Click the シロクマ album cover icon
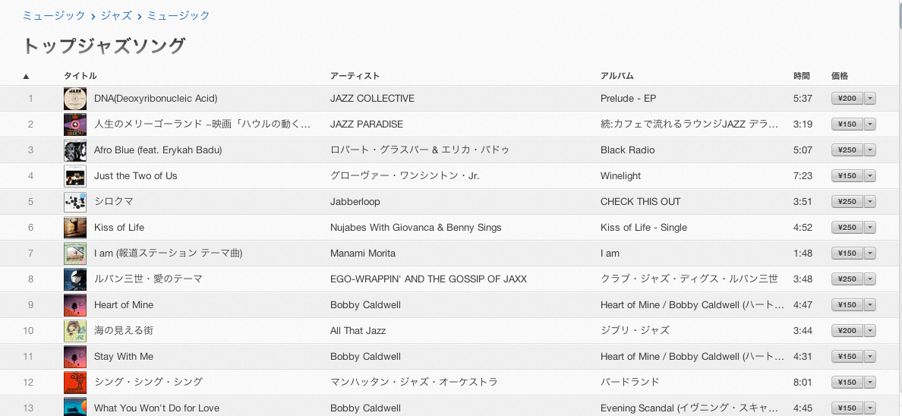902x416 pixels. 74,202
